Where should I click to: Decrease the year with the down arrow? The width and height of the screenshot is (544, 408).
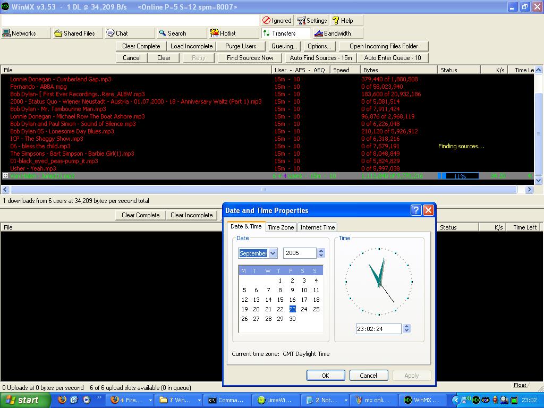[x=321, y=256]
